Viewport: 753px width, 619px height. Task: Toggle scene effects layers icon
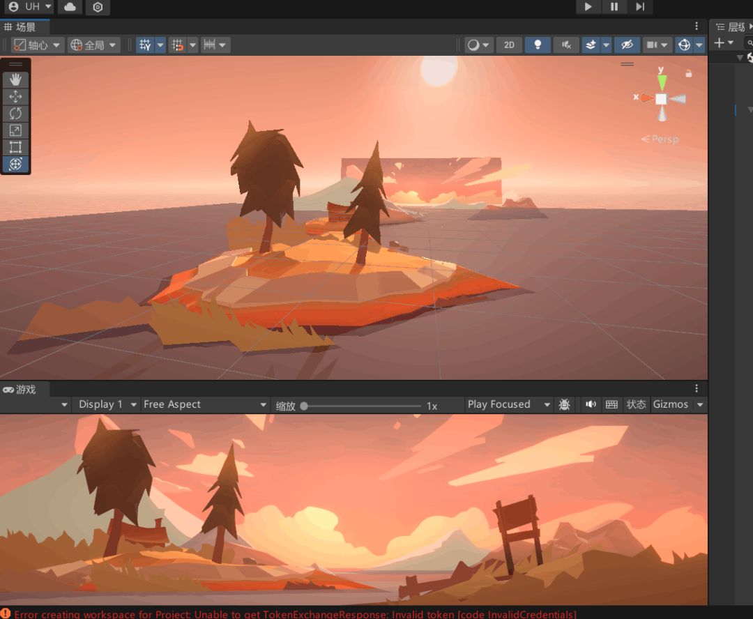point(591,45)
